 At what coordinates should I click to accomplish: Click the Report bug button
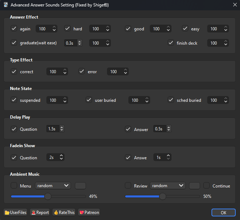point(40,212)
